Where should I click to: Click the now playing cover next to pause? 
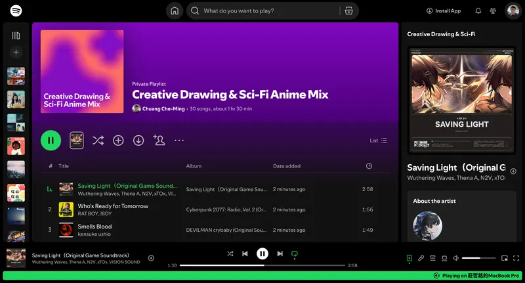77,141
